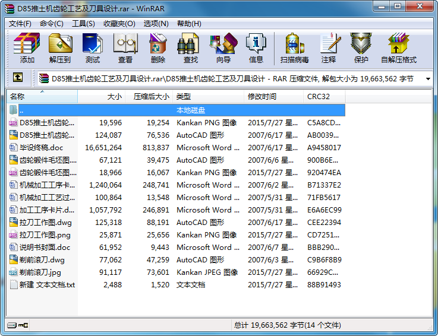438x336 pixels.
Task: Open the 文件(F) menu
Action: point(20,23)
